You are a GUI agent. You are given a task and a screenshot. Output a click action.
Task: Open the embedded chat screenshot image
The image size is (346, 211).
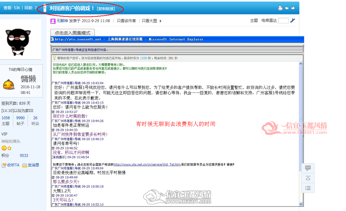coord(177,121)
